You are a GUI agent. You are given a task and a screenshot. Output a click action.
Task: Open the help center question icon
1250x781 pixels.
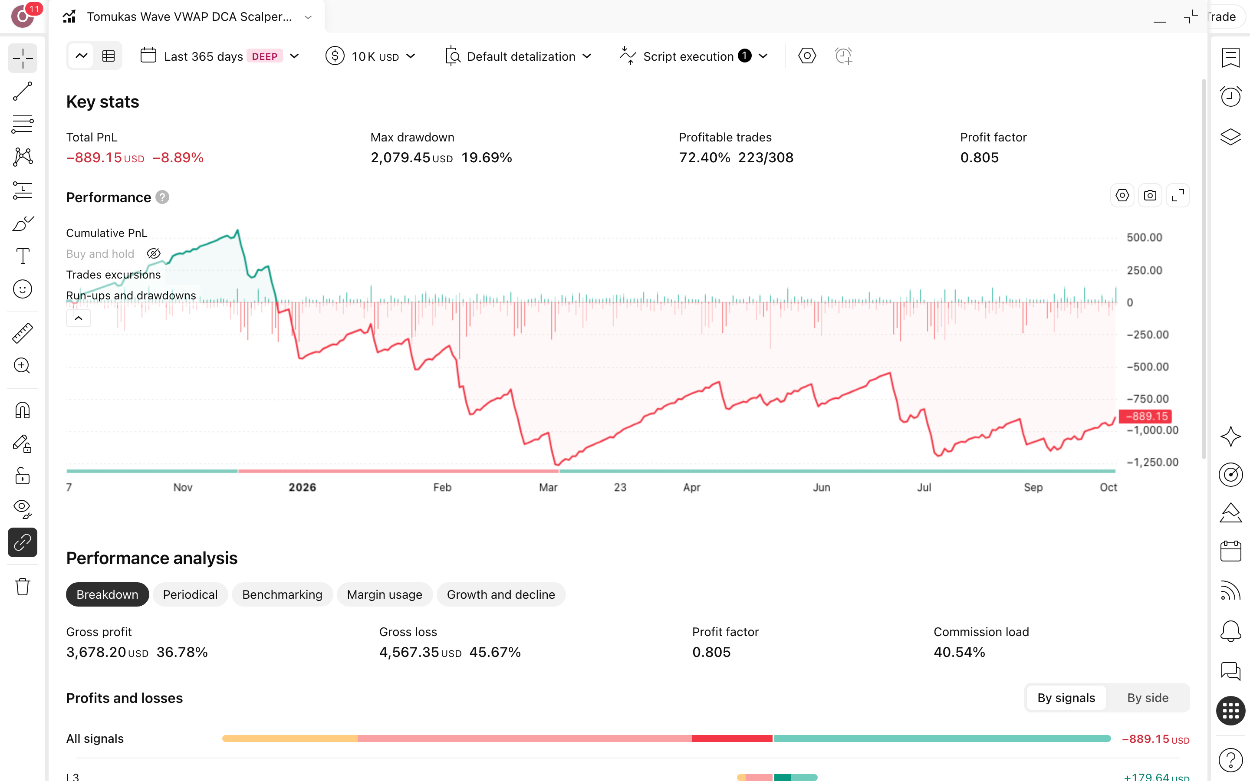click(1230, 760)
